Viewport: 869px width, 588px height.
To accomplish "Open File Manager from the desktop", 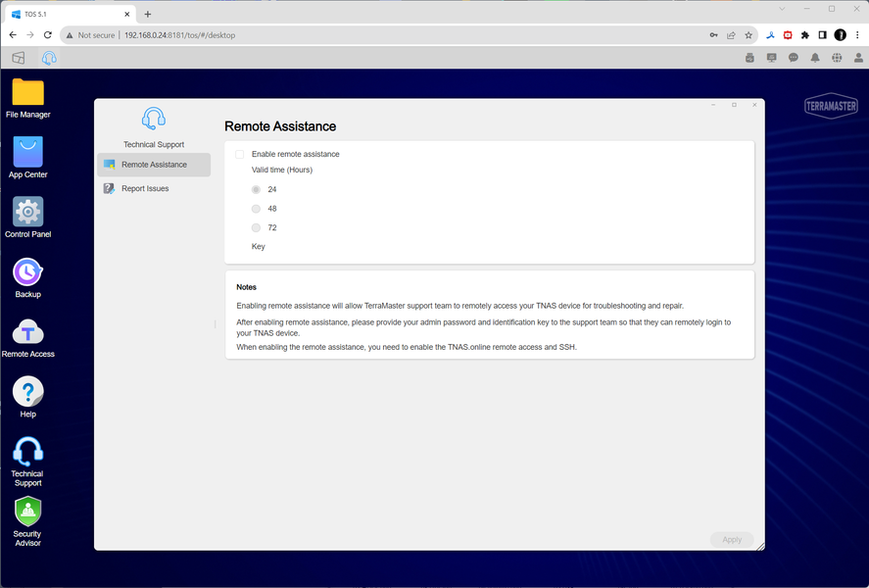I will click(27, 98).
